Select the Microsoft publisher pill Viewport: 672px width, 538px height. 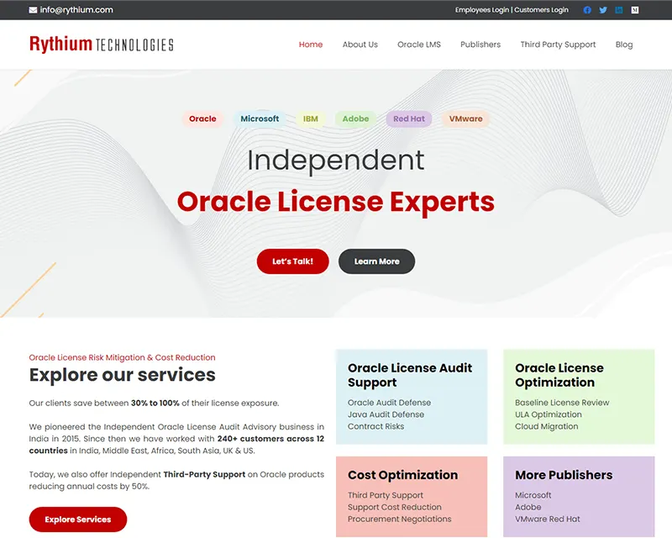click(260, 119)
